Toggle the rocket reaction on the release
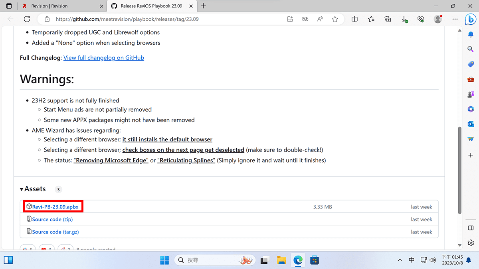 [x=65, y=248]
